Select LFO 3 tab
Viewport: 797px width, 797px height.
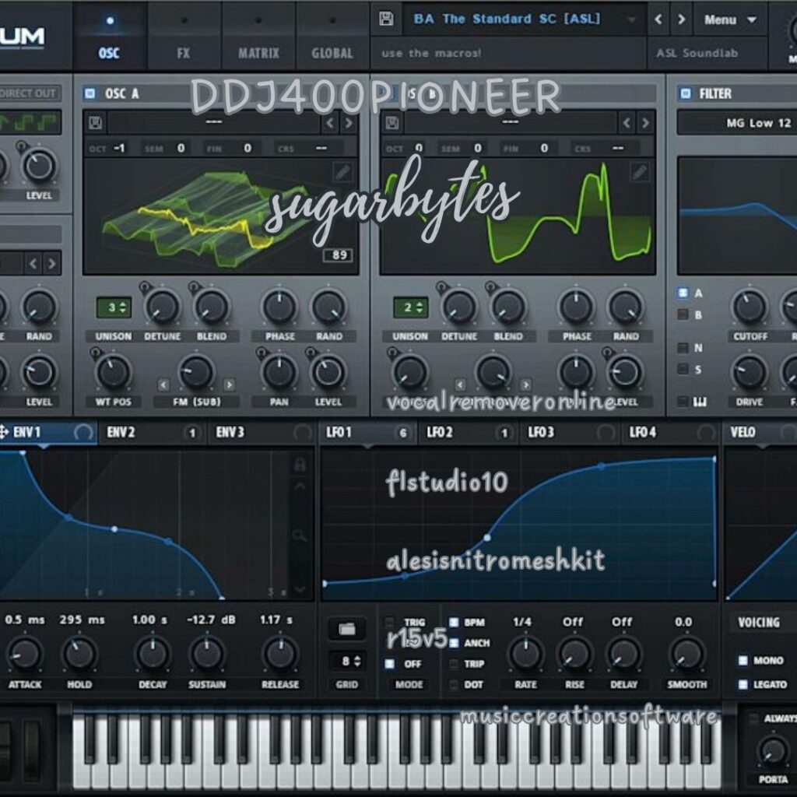click(x=569, y=432)
